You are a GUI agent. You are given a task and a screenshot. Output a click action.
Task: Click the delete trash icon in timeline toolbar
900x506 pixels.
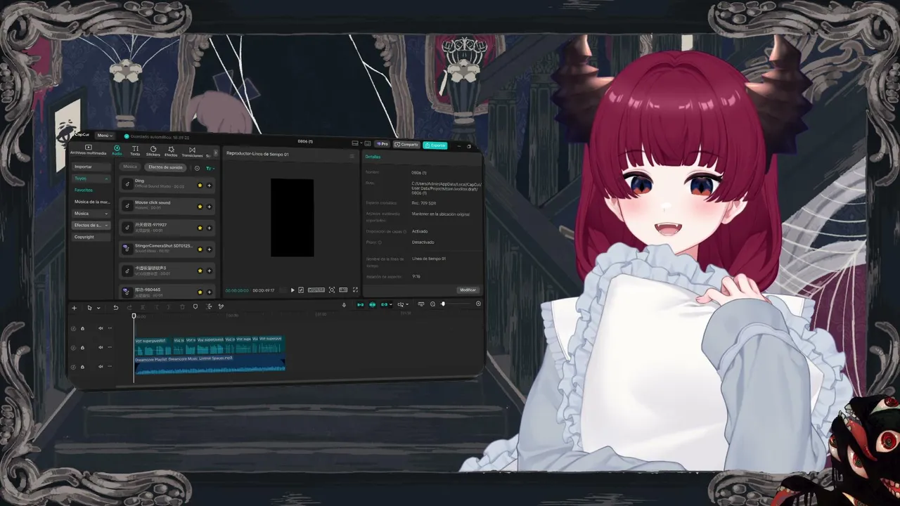click(x=182, y=306)
